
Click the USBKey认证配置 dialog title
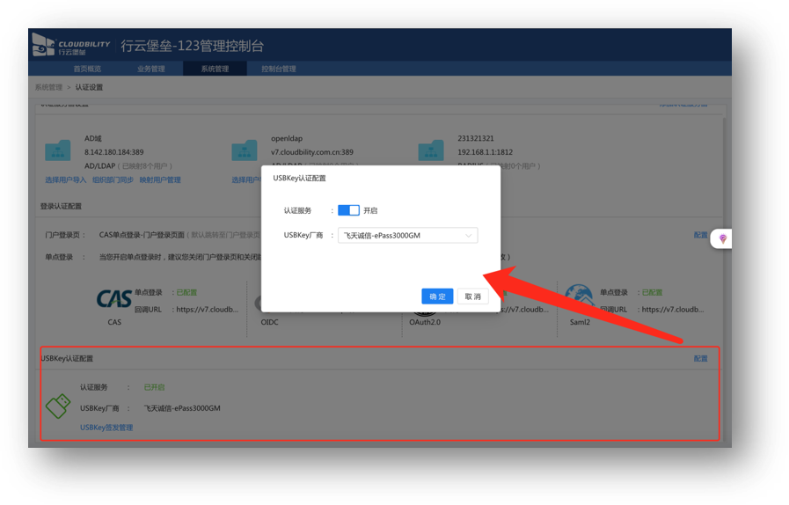[x=299, y=179]
